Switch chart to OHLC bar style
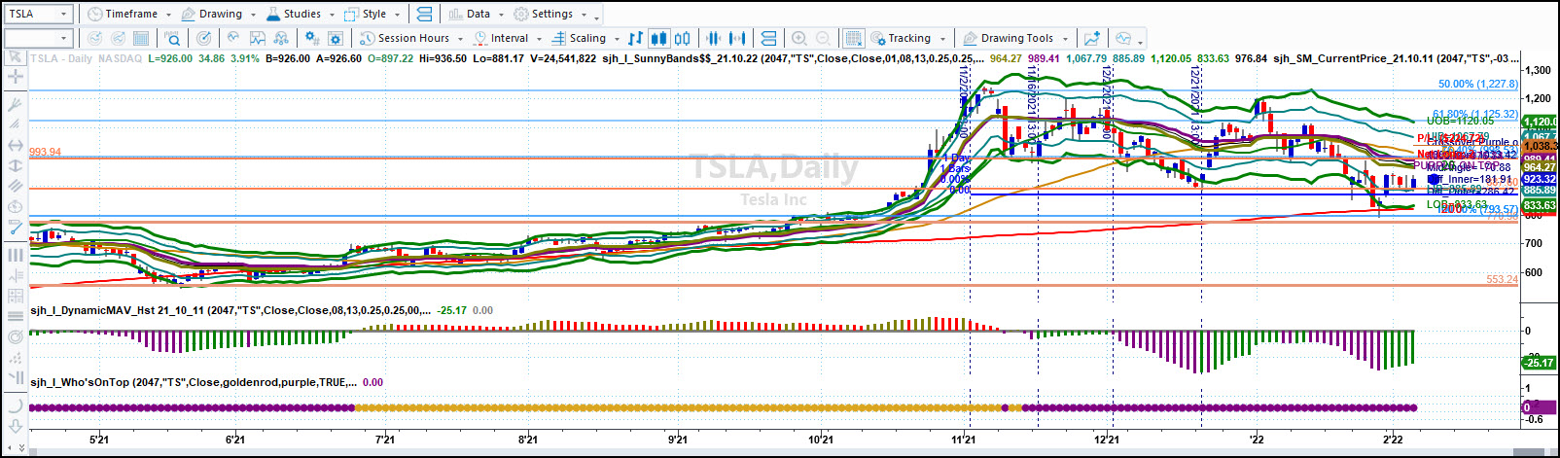This screenshot has height=458, width=1560. point(635,39)
